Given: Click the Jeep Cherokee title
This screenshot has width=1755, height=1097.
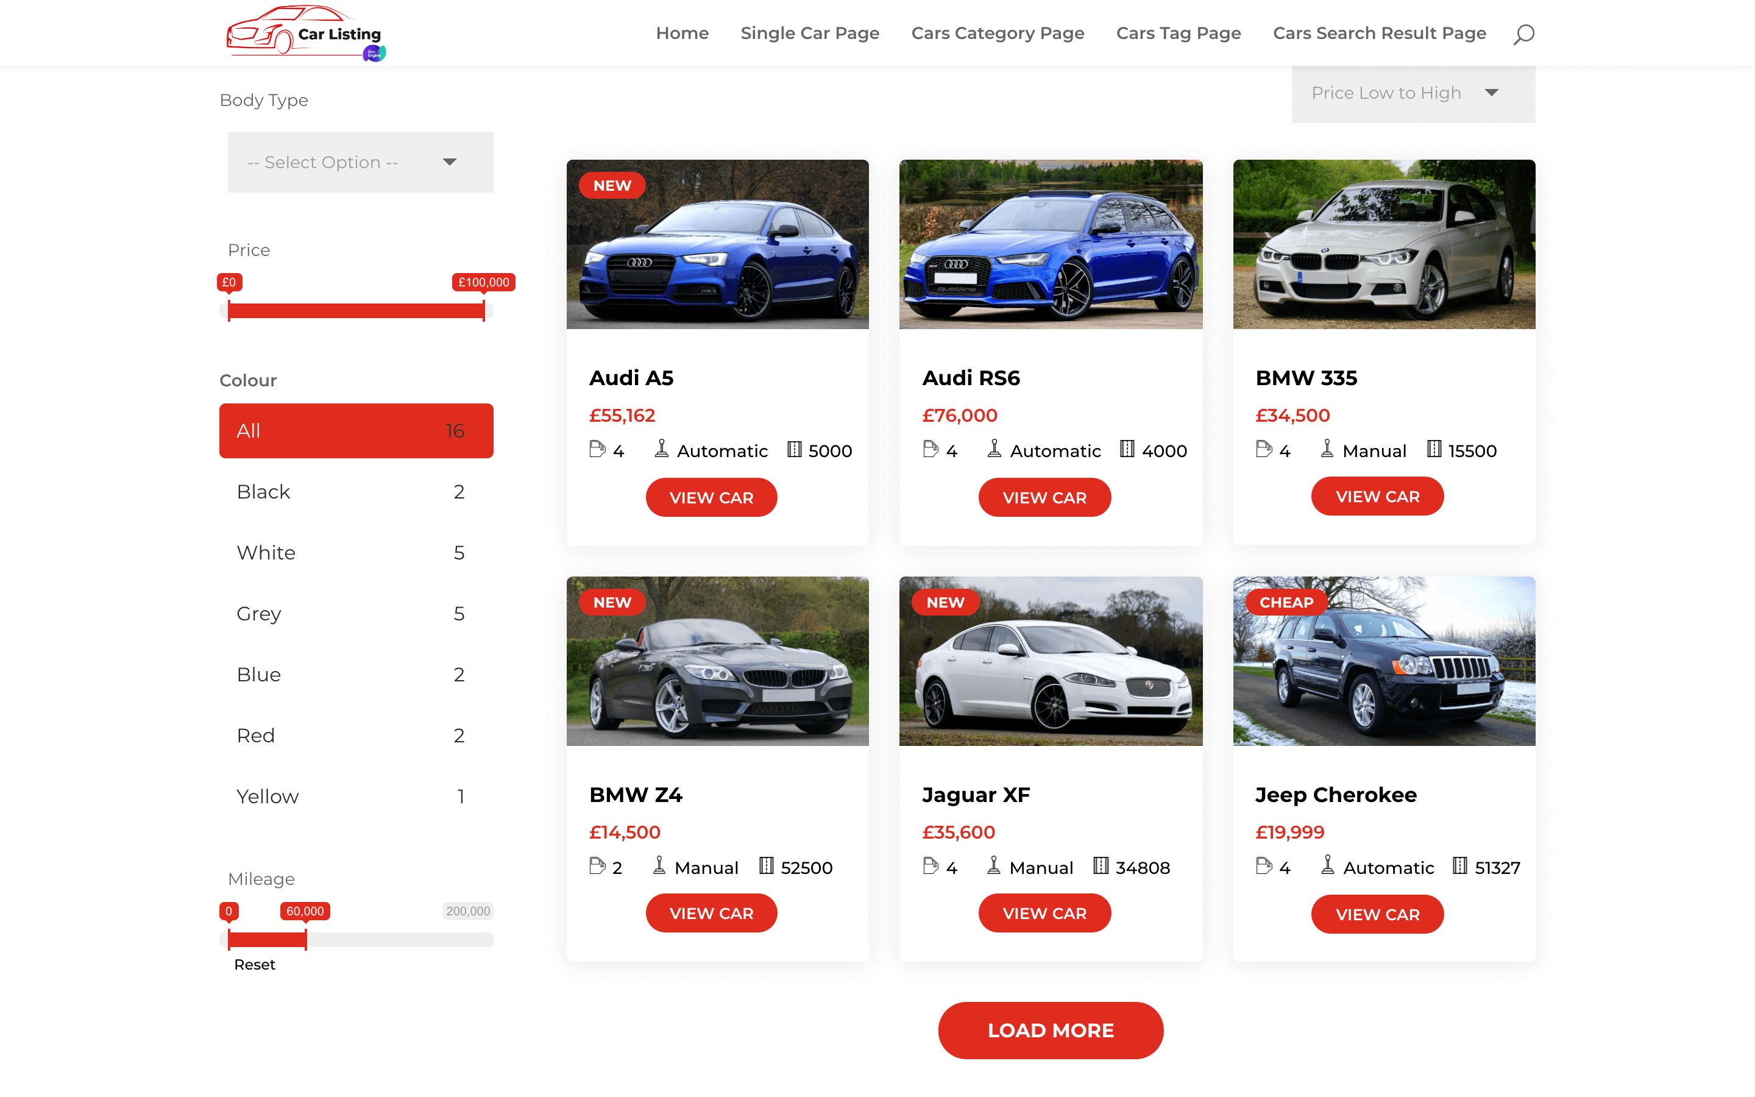Looking at the screenshot, I should point(1336,795).
